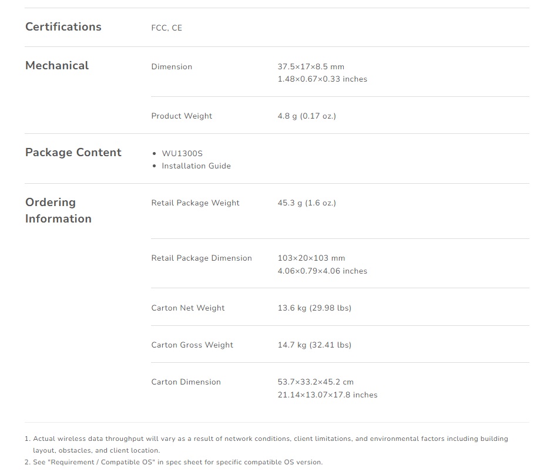The height and width of the screenshot is (472, 557).
Task: Click the Package Content heading
Action: (x=73, y=153)
